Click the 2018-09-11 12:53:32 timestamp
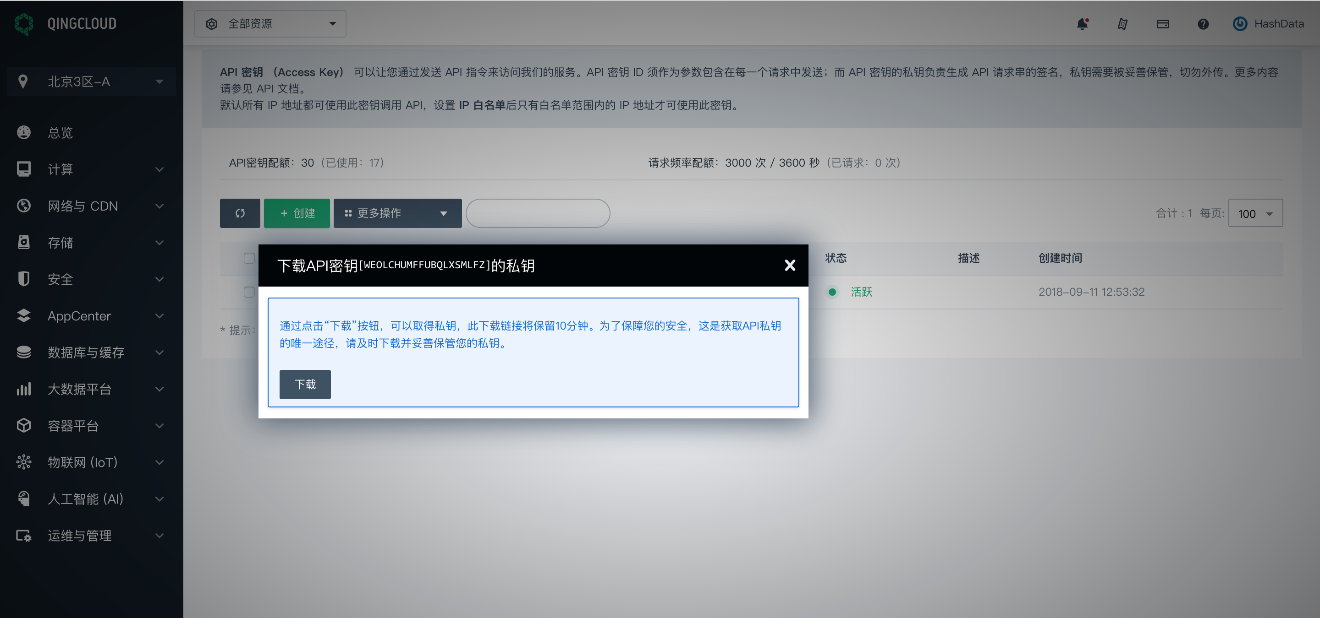Screen dimensions: 1320x618 click(1091, 292)
